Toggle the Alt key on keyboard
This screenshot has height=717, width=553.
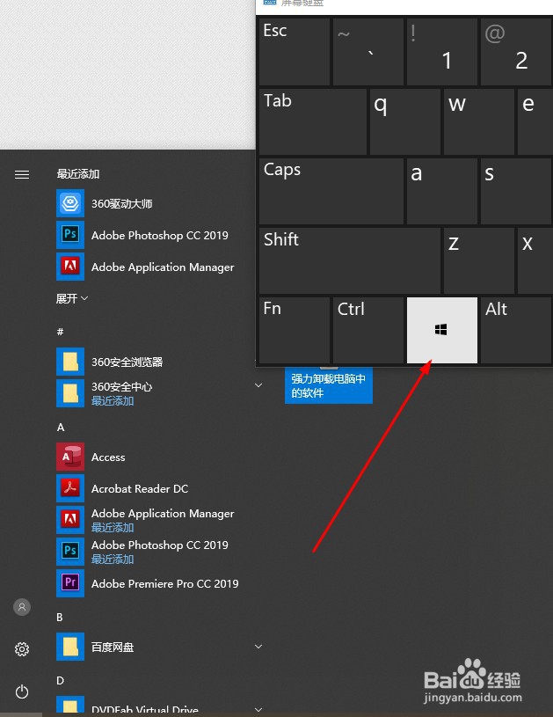pos(516,330)
